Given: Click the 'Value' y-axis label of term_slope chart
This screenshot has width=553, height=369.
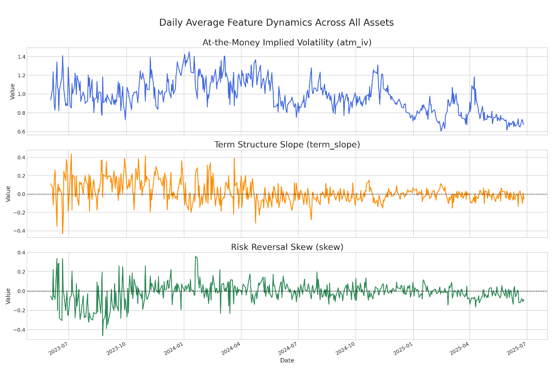Looking at the screenshot, I should (8, 194).
